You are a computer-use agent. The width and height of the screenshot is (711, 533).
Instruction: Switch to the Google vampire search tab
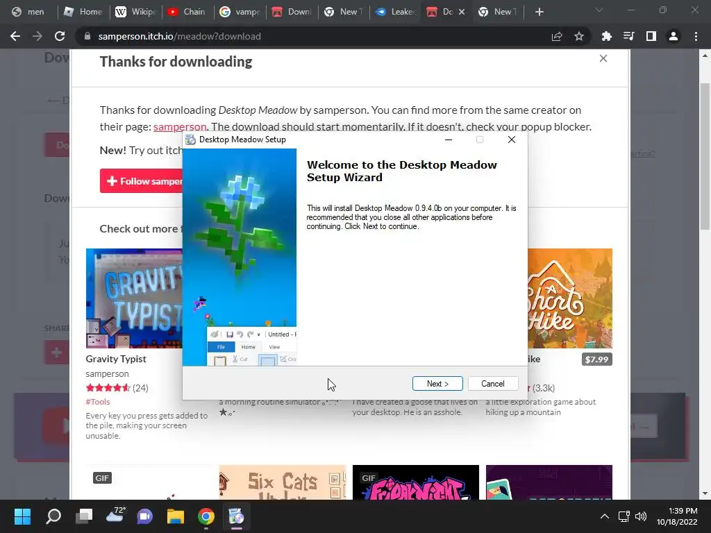click(239, 12)
